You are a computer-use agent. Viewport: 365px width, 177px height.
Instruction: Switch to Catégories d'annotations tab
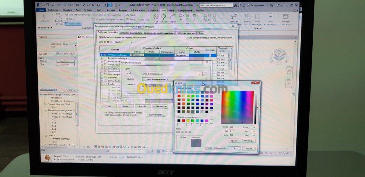[x=130, y=33]
